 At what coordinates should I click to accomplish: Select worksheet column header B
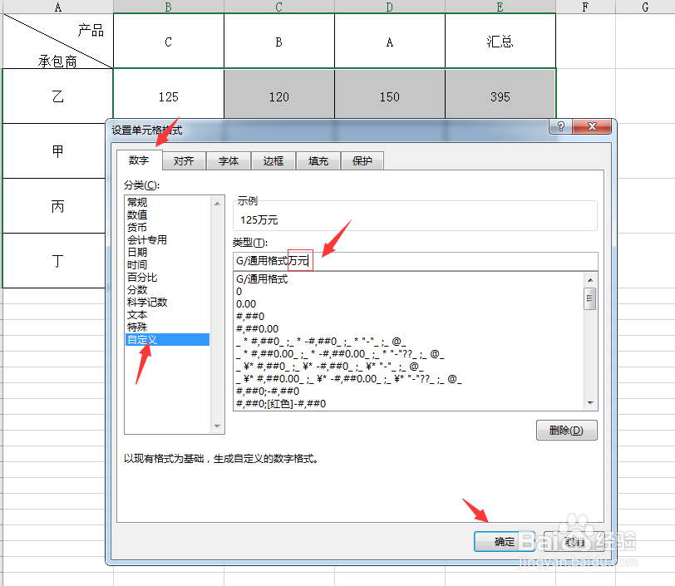click(x=167, y=7)
